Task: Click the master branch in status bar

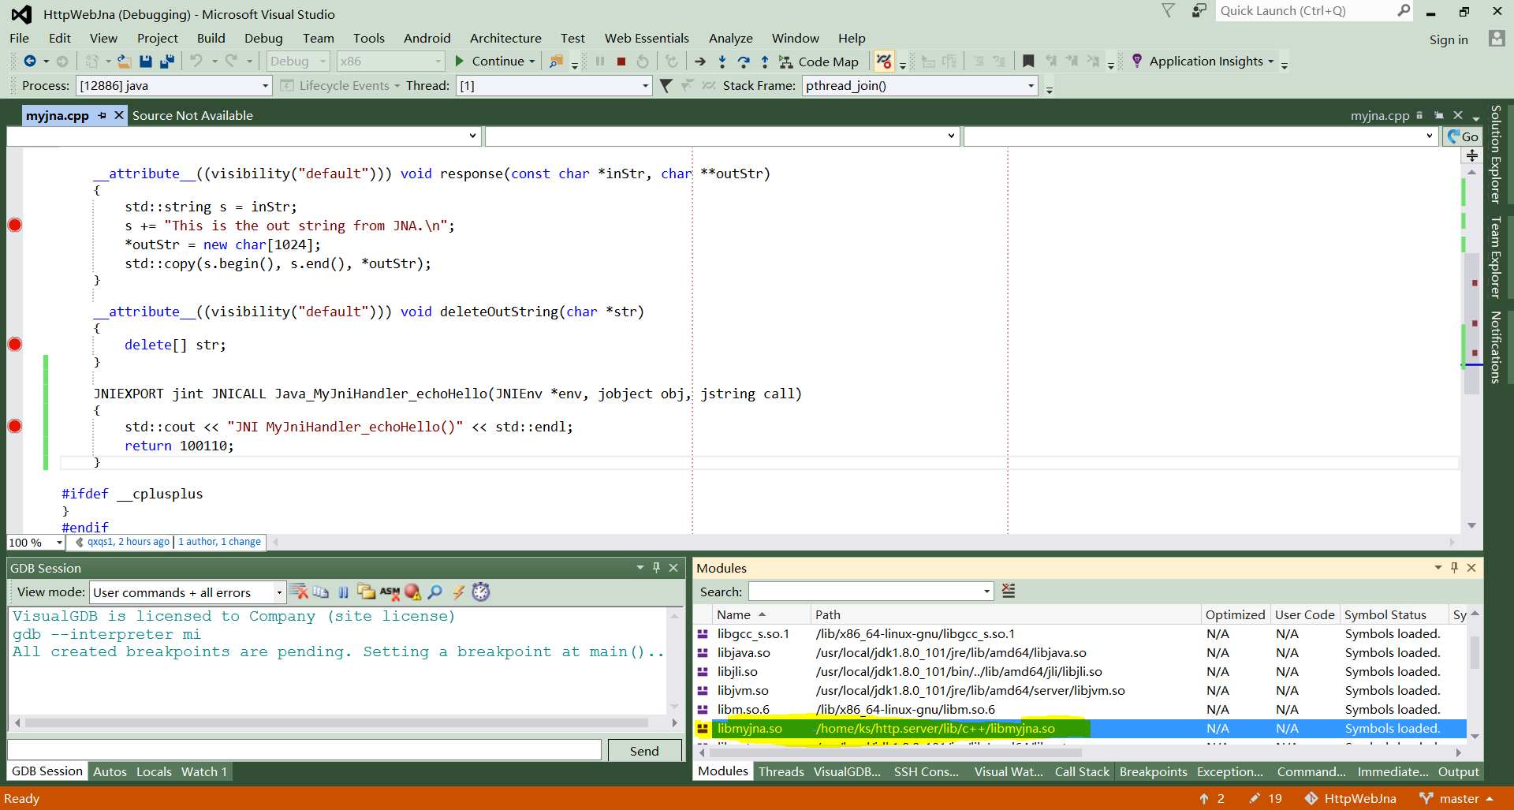Action: 1456,798
